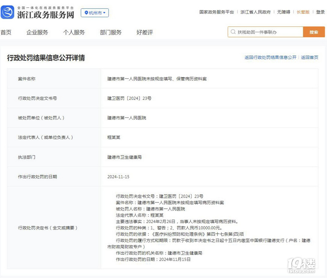Switch to 长辈版 mode

pyautogui.click(x=303, y=12)
